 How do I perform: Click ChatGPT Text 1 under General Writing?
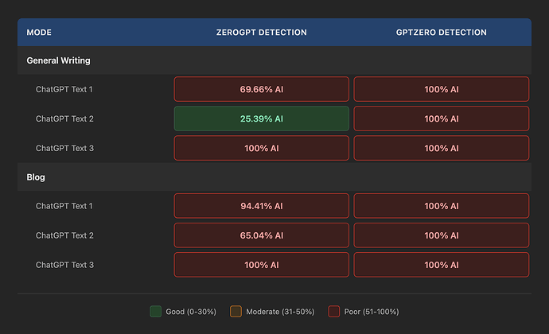[x=64, y=89]
